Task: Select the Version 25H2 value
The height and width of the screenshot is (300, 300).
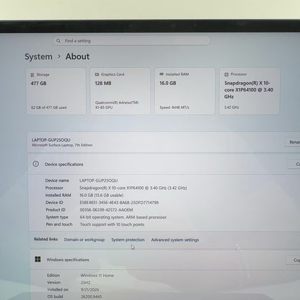Action: click(x=85, y=283)
